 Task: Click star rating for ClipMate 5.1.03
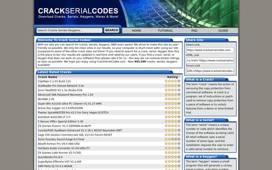173,81
